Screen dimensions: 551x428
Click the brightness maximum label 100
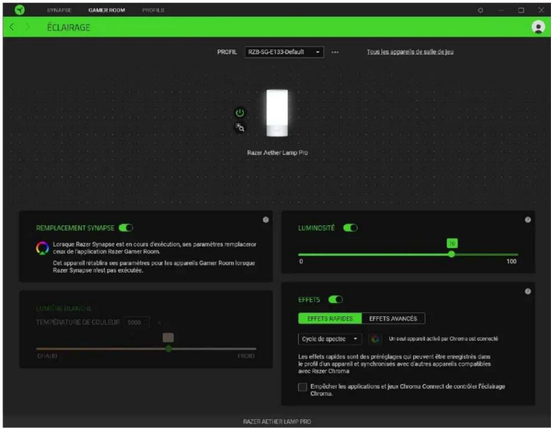512,261
